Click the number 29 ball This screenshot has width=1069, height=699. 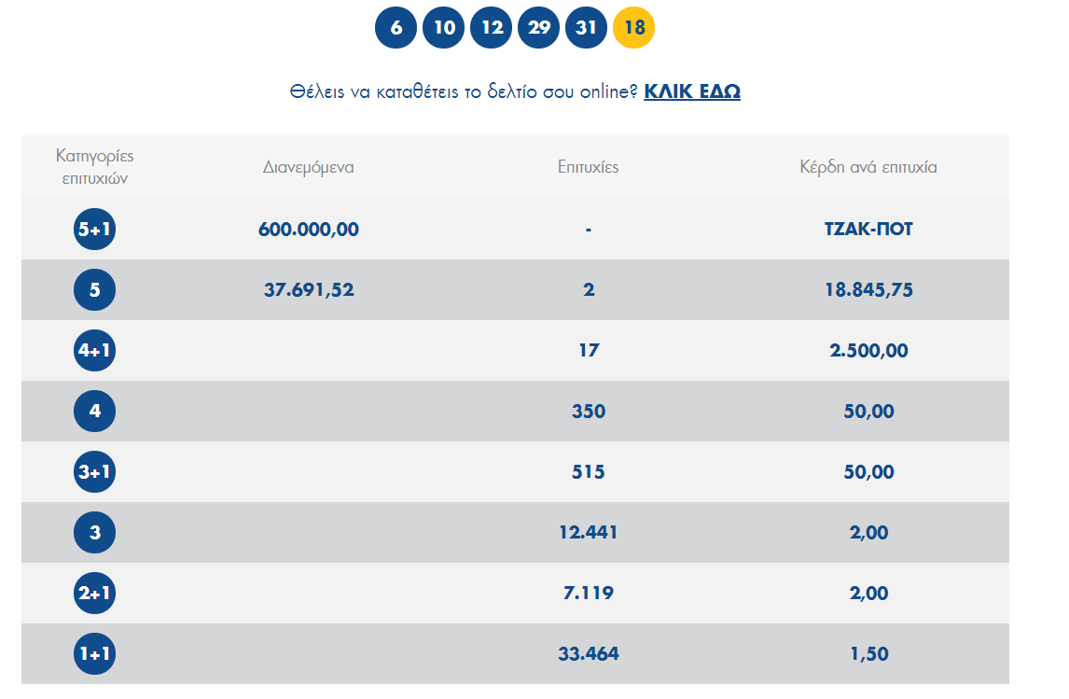coord(539,27)
